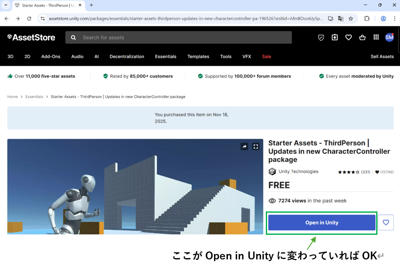
Task: Click the asset title heading
Action: tap(329, 151)
